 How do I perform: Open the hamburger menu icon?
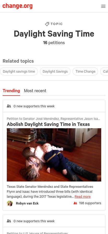(x=103, y=6)
